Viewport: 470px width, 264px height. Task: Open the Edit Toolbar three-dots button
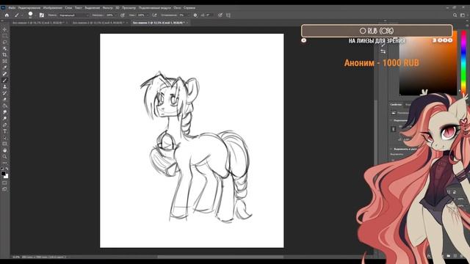[x=4, y=163]
